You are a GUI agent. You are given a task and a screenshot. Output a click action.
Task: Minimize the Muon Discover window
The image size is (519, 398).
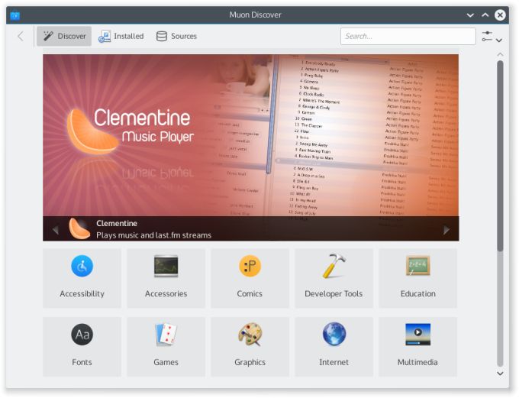[470, 15]
